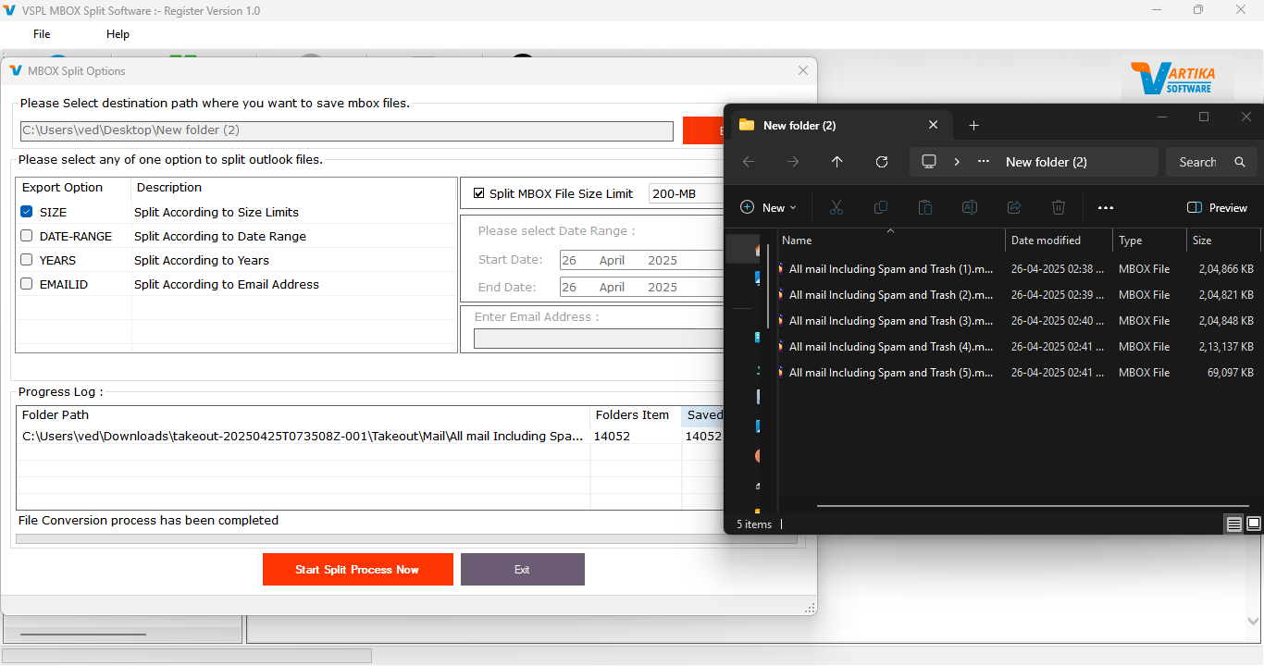Screen dimensions: 1264x666
Task: Open the Start Date picker field
Action: 641,261
